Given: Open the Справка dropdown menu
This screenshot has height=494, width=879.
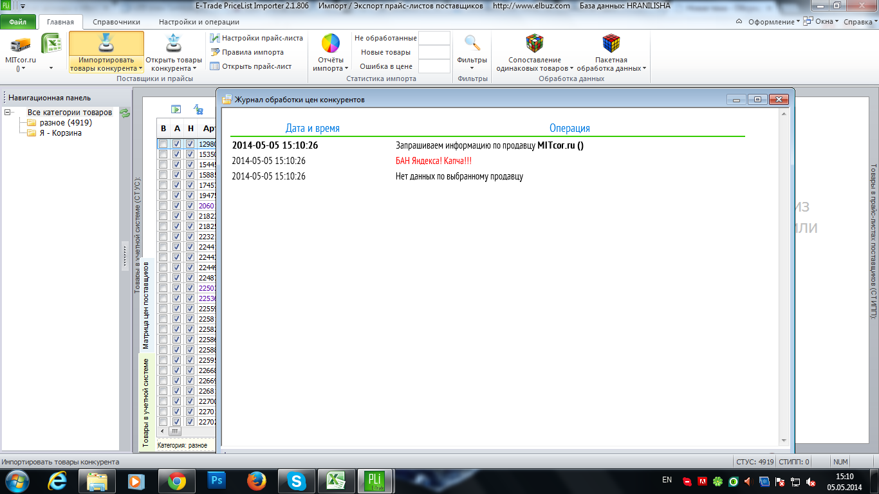Looking at the screenshot, I should coord(860,22).
